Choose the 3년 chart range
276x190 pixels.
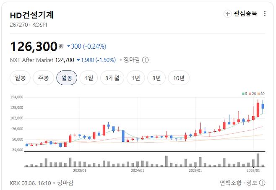click(156, 78)
